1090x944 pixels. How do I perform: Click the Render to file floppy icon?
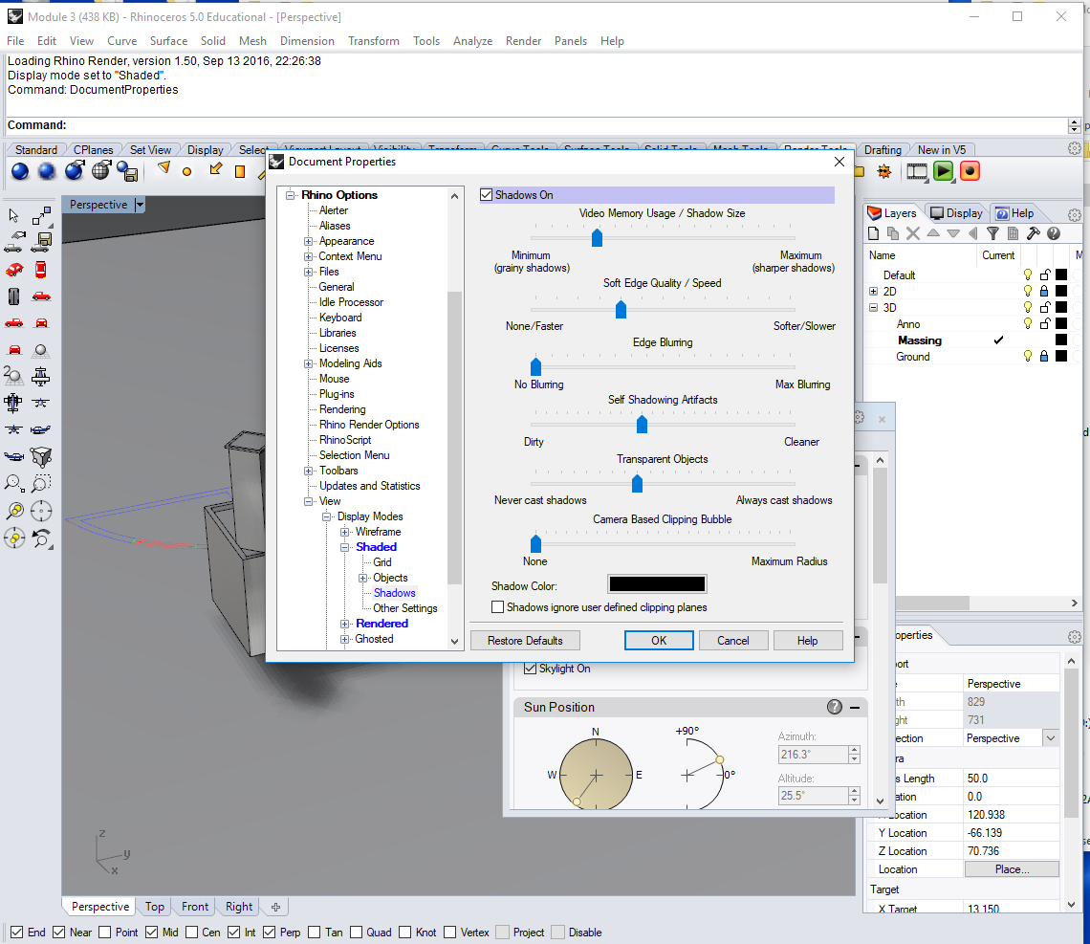pos(128,171)
